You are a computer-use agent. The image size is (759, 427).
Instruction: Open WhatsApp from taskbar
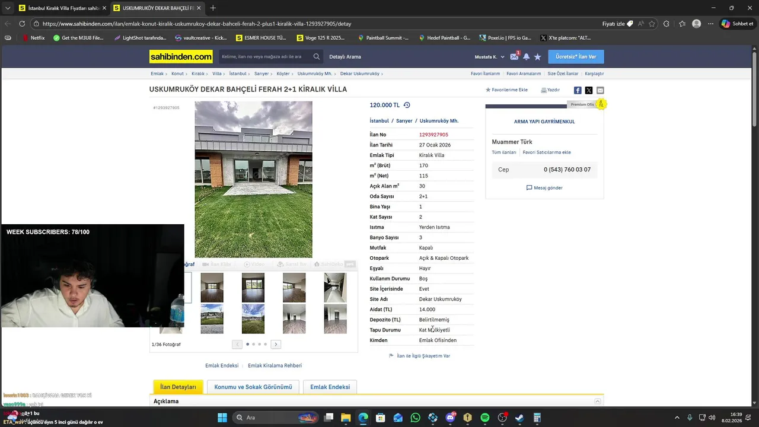(x=415, y=418)
